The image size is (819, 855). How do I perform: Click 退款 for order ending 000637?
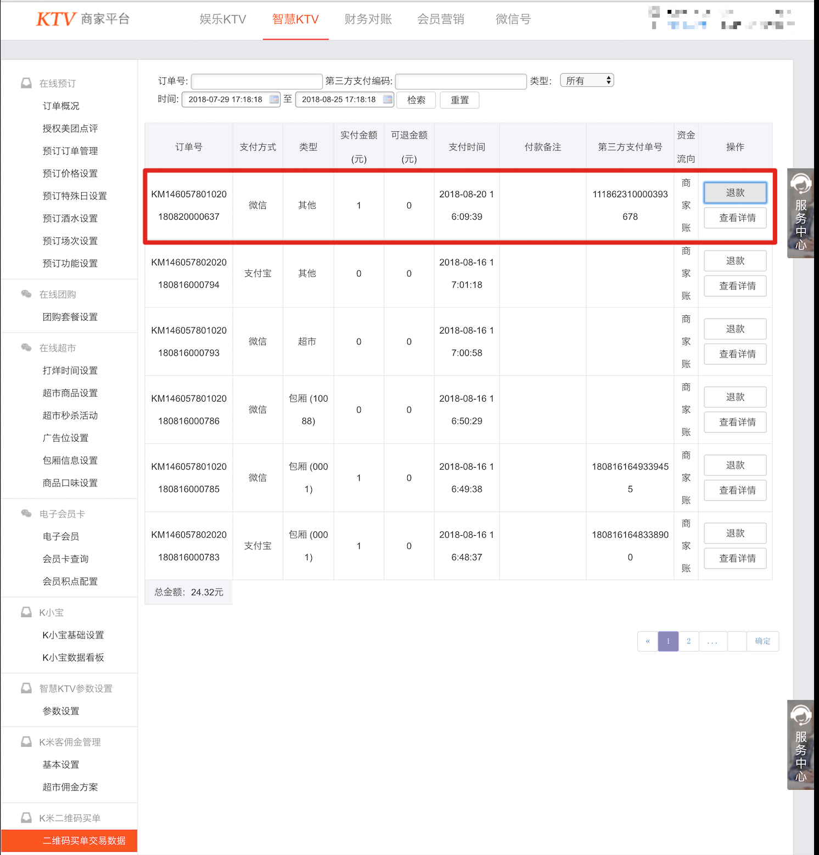click(x=735, y=193)
